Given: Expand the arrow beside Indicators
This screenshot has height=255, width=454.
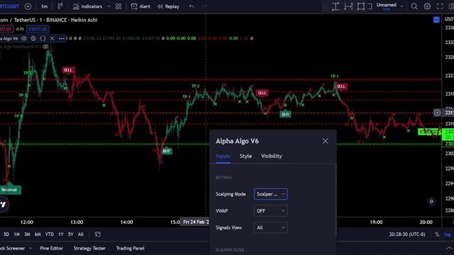Looking at the screenshot, I should click(109, 6).
